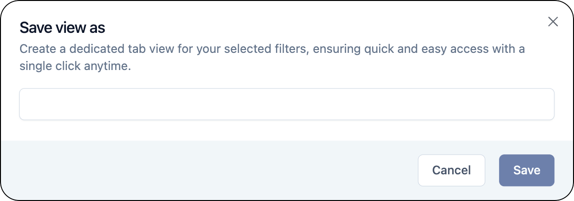This screenshot has width=574, height=201.
Task: Choose Cancel to discard the view
Action: point(451,170)
